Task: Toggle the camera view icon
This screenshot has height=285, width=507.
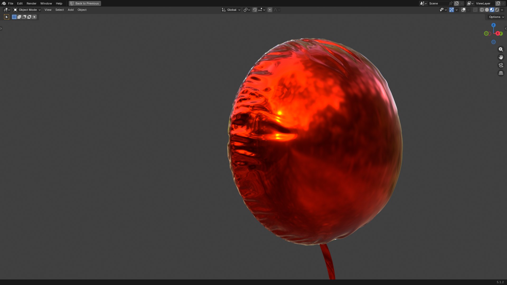Action: [501, 65]
